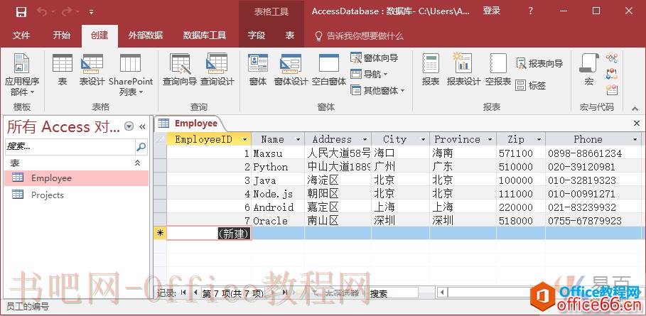Viewport: 646px width, 316px height.
Task: Open Address column filter dropdown
Action: pos(365,139)
